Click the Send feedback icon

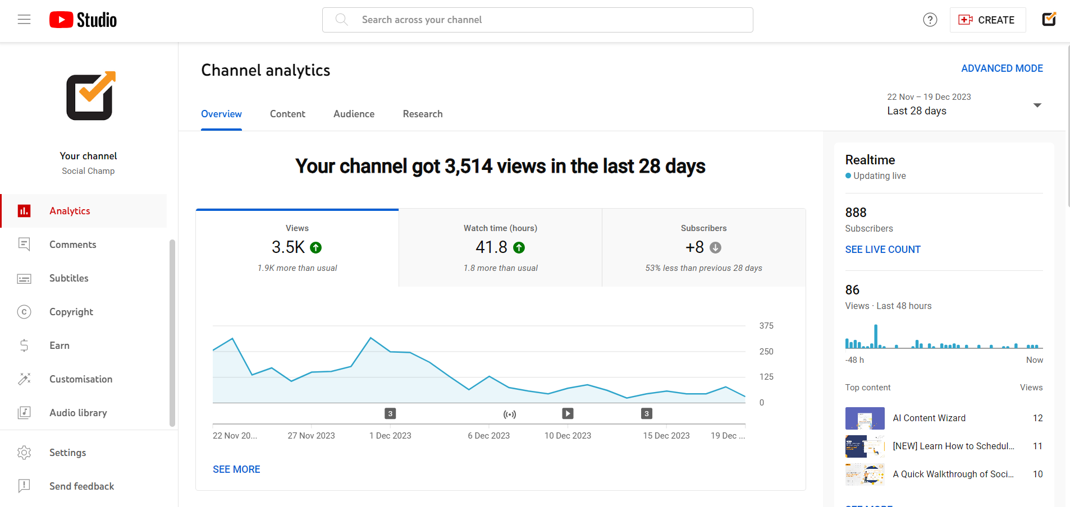pos(24,486)
